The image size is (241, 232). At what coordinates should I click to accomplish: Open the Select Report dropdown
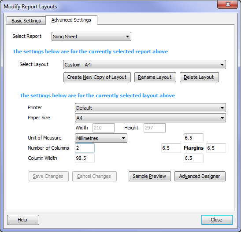pyautogui.click(x=91, y=37)
